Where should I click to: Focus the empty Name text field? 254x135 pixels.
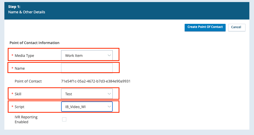coord(87,68)
